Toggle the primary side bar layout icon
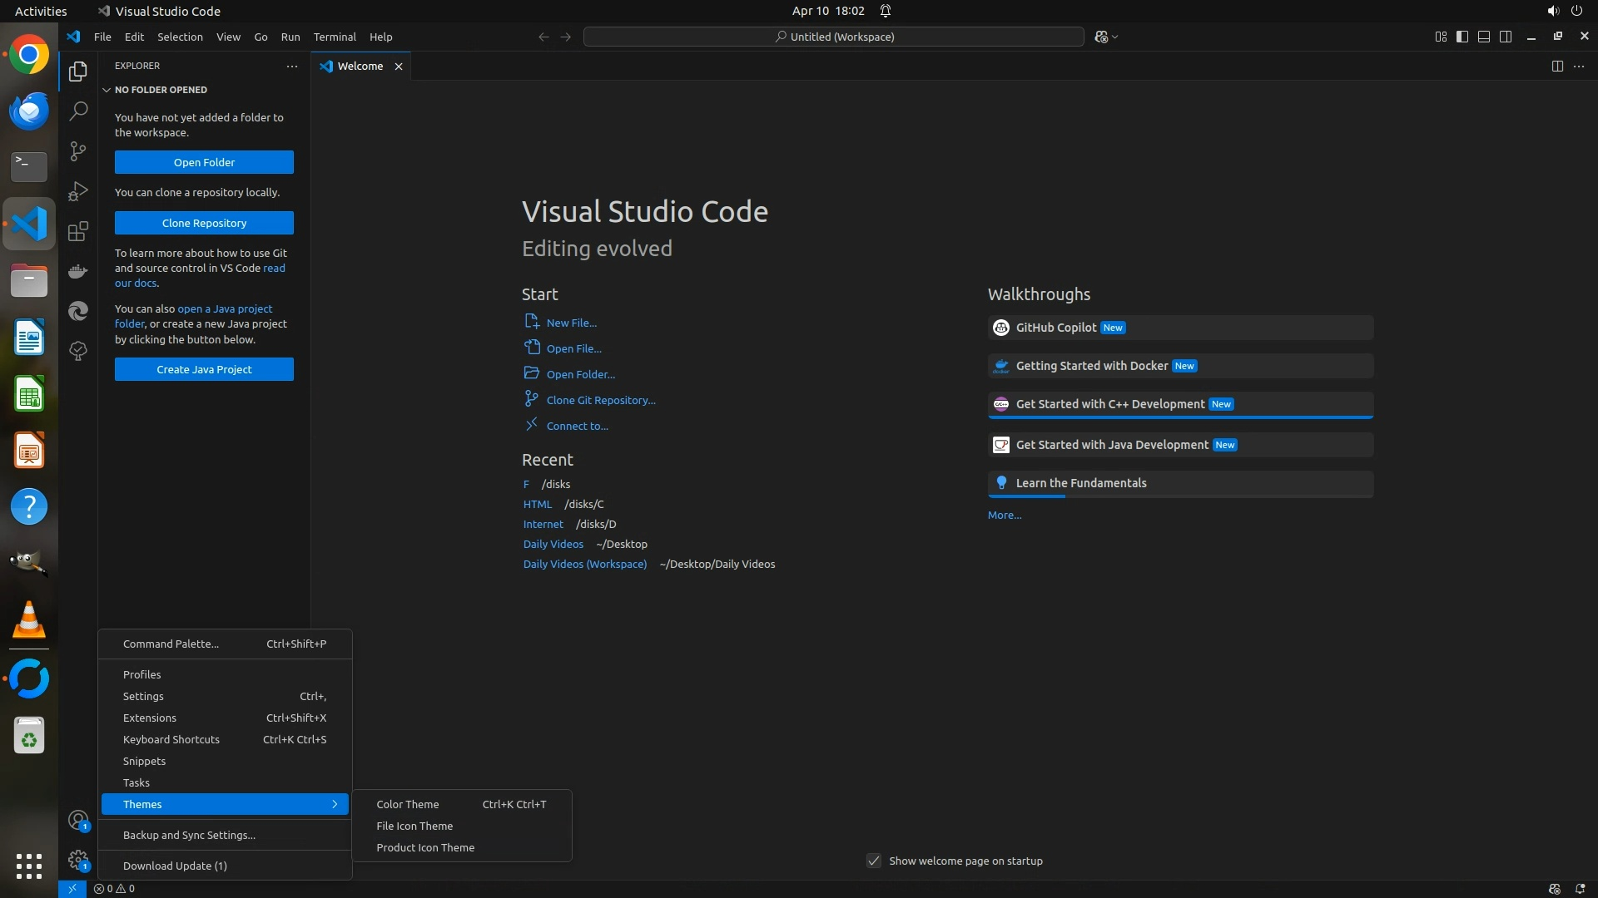 [x=1462, y=37]
